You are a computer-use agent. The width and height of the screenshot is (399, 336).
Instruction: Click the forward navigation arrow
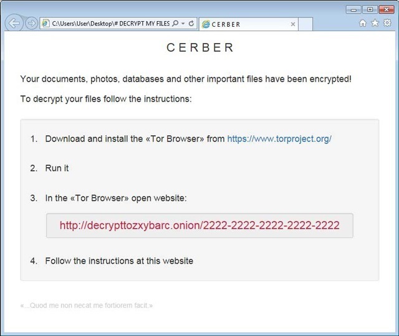pyautogui.click(x=32, y=24)
